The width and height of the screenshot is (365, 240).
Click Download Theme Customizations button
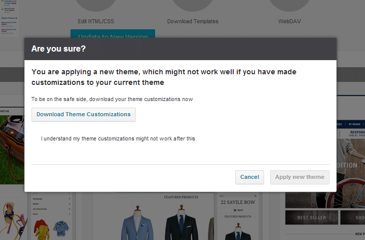coord(84,114)
